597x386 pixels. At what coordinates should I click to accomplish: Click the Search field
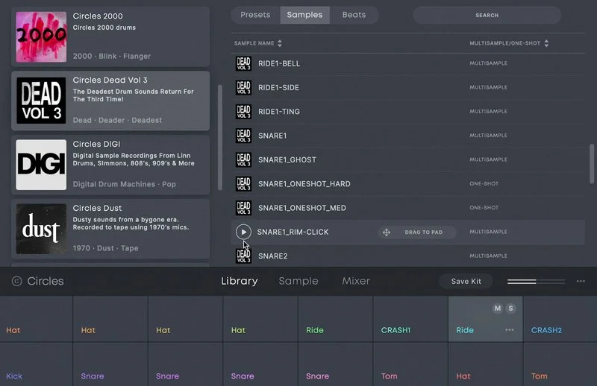487,15
